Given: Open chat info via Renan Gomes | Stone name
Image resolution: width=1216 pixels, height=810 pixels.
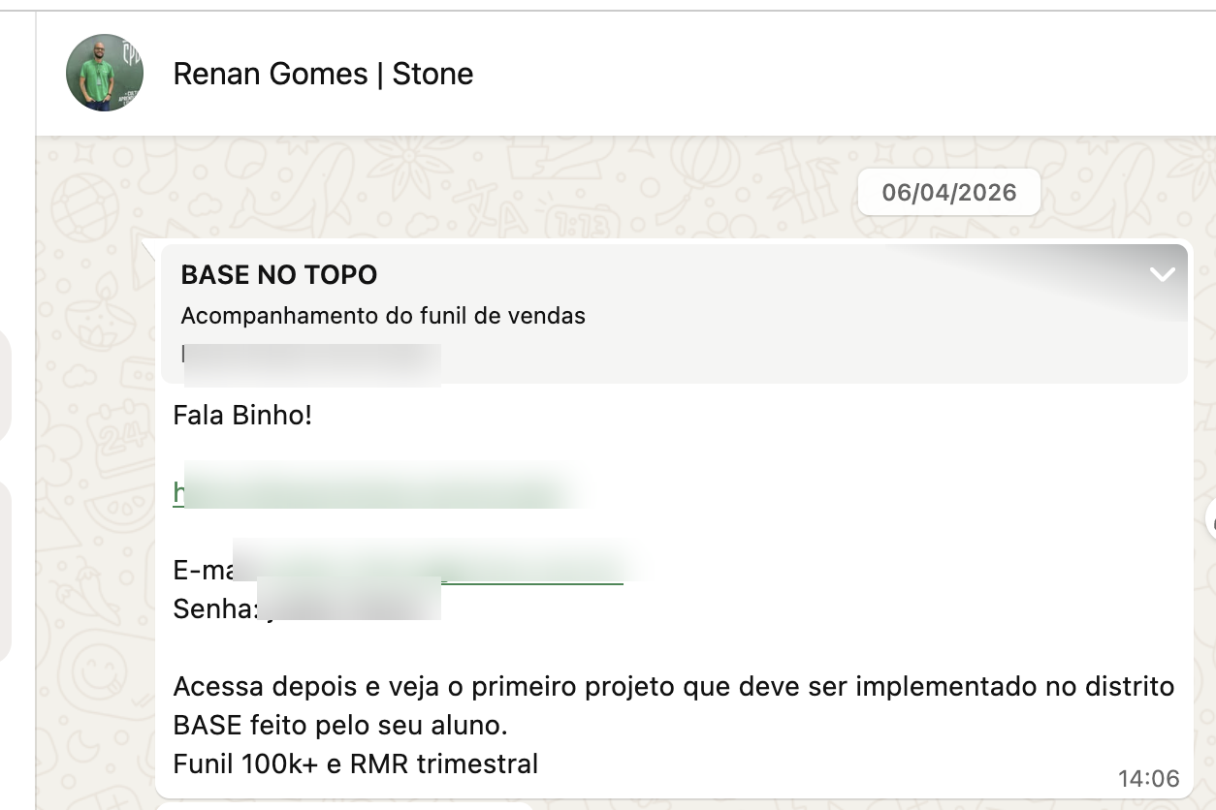Looking at the screenshot, I should [x=323, y=74].
